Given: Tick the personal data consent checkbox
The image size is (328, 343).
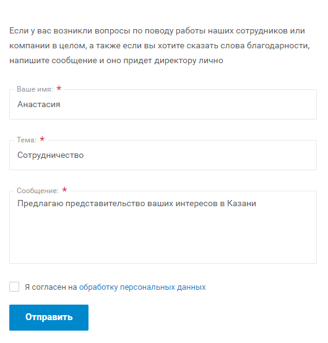Looking at the screenshot, I should (x=14, y=287).
